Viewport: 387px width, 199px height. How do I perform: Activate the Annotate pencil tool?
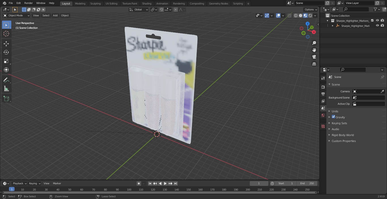point(6,80)
